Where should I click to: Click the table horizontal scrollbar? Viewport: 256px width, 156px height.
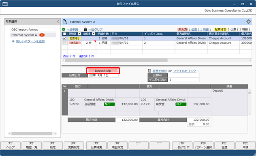point(116,60)
